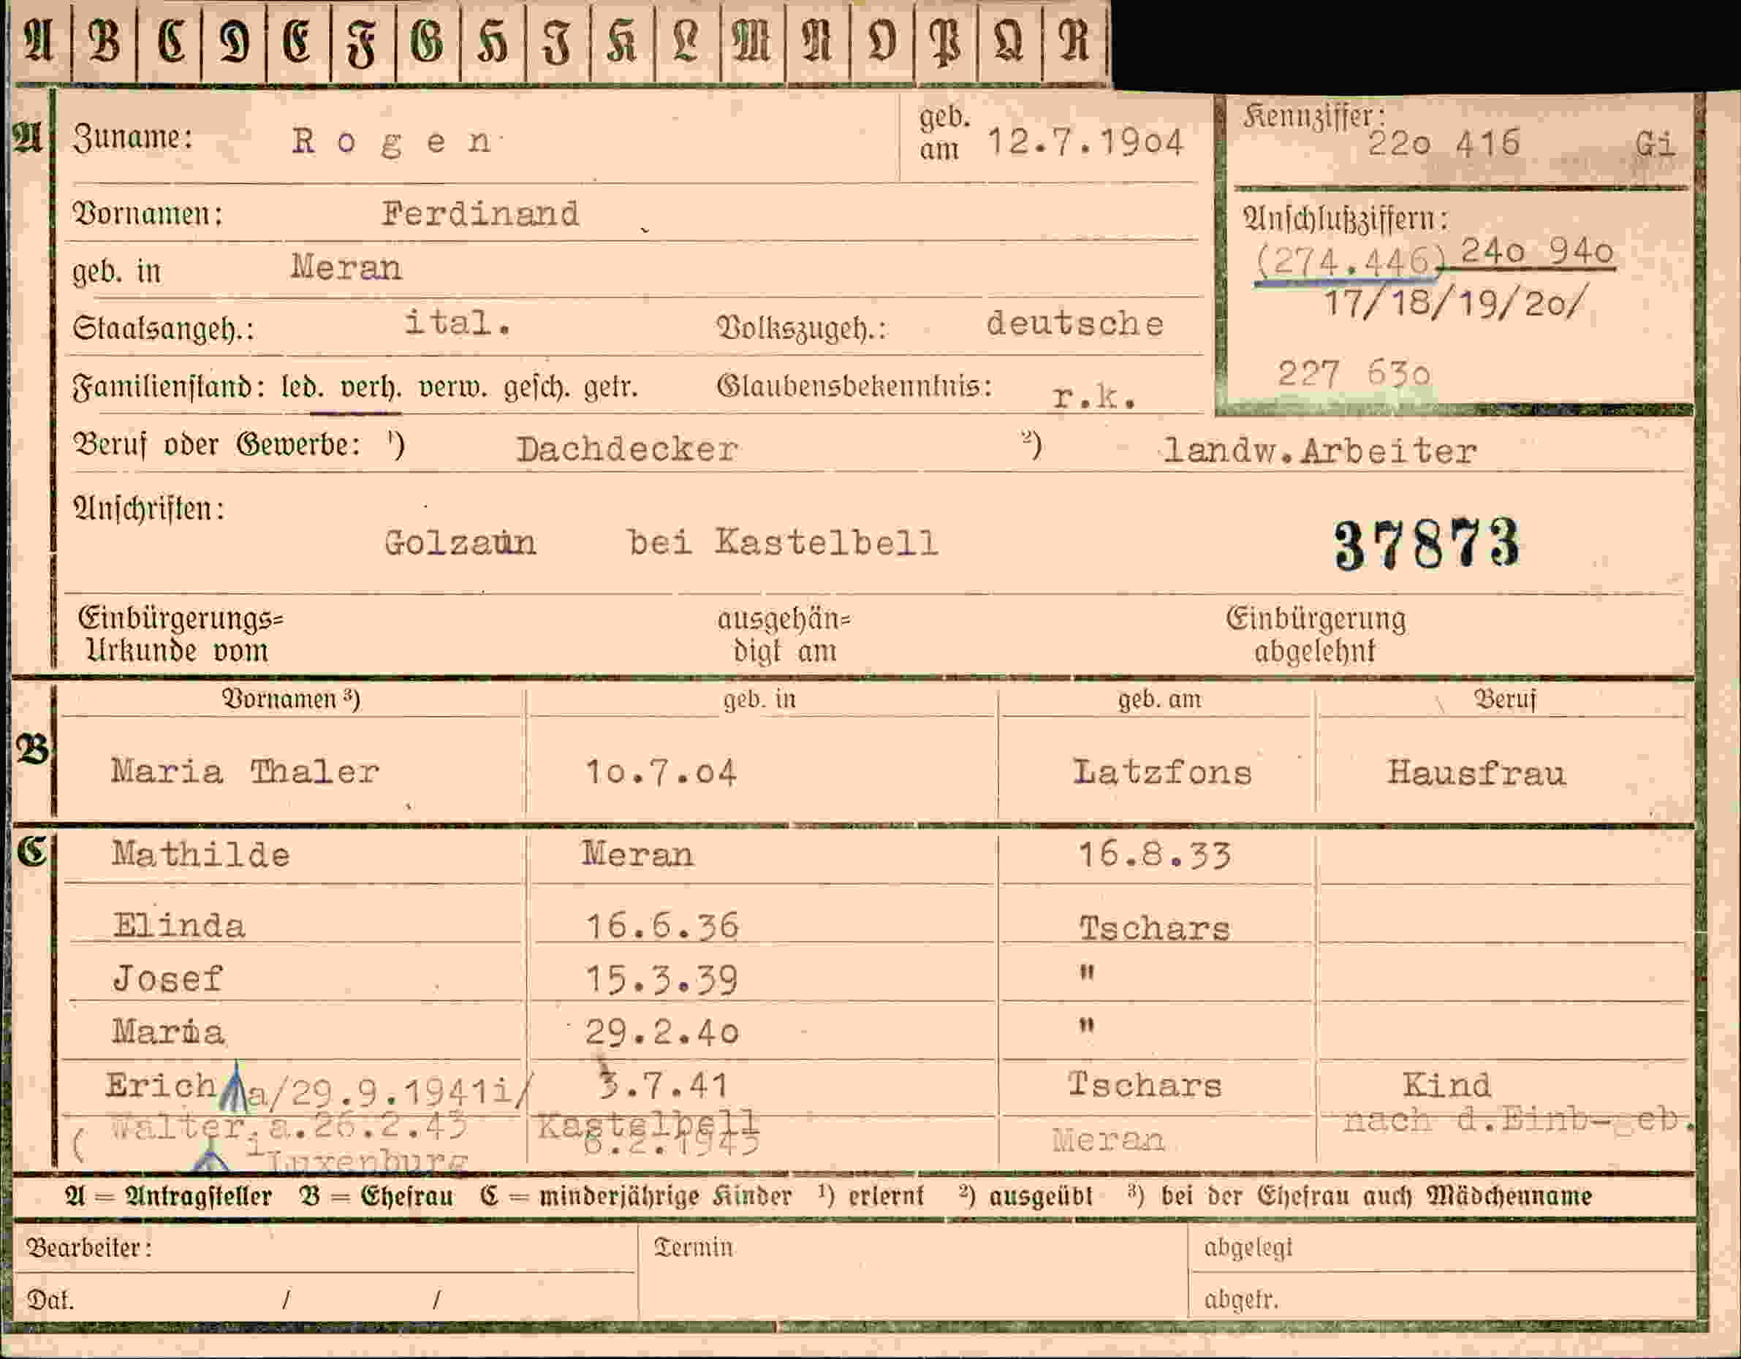Click the struck-through word Kastelbell
Image resolution: width=1741 pixels, height=1359 pixels.
[x=647, y=1124]
